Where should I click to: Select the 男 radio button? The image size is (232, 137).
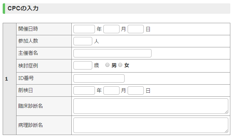(x=107, y=65)
